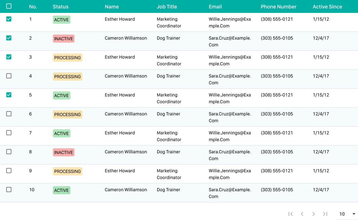The height and width of the screenshot is (220, 358).
Task: Uncheck the checkbox for row 2
Action: point(9,38)
